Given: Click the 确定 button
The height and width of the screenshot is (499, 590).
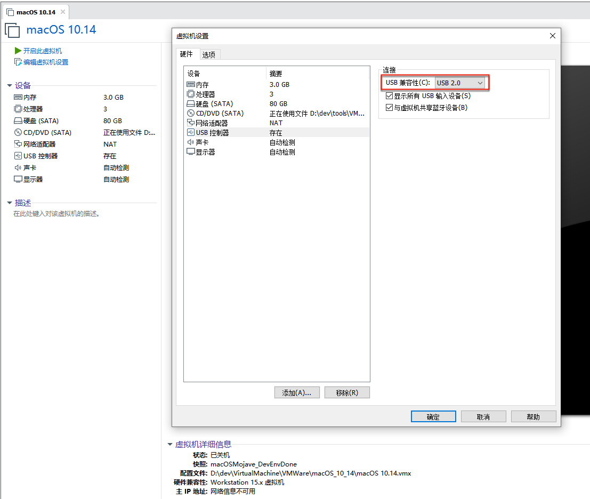Looking at the screenshot, I should (x=433, y=416).
